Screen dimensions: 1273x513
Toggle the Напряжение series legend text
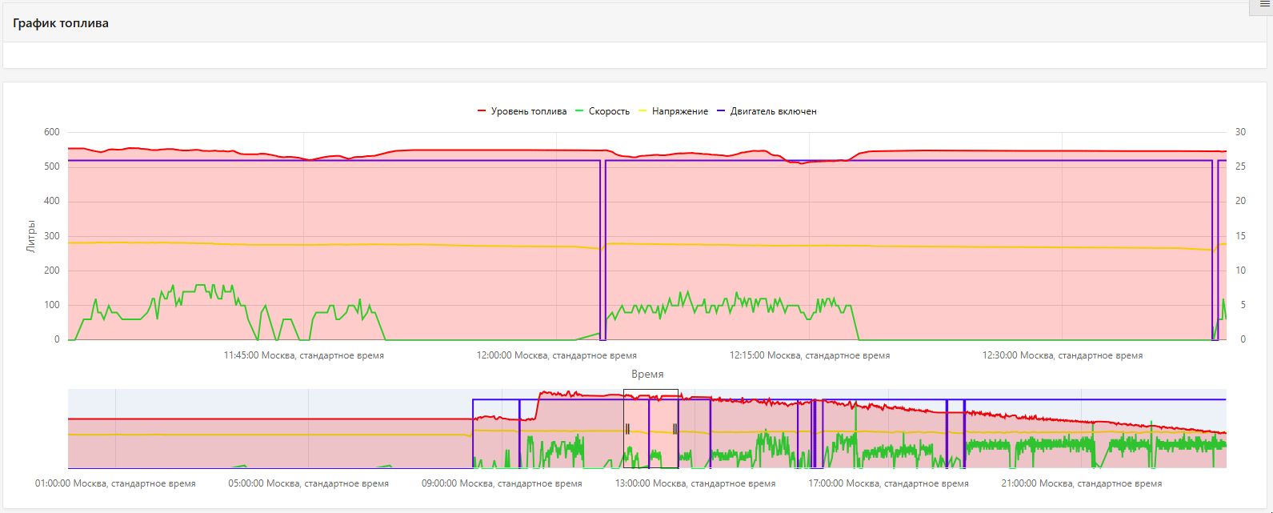click(x=679, y=111)
